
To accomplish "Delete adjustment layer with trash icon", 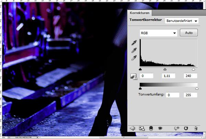I will [x=196, y=128].
